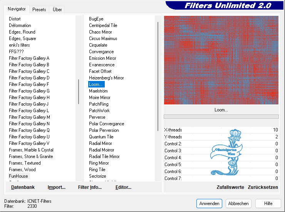Select FunHouse in the category list
Viewport: 285px width, 212px height.
(18, 176)
